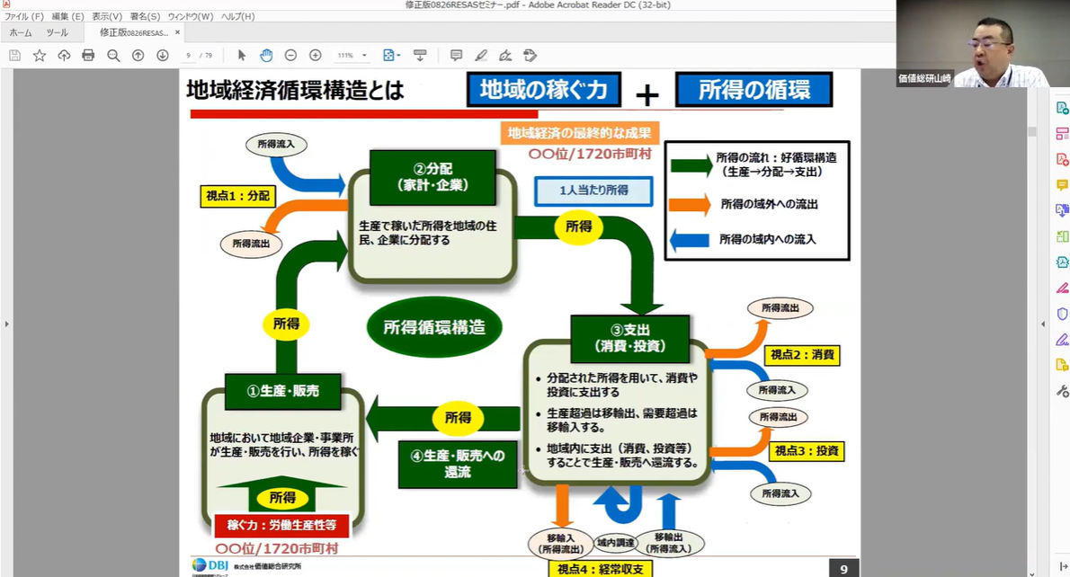The image size is (1070, 577).
Task: Open the red Create PDF tool
Action: click(x=1062, y=160)
